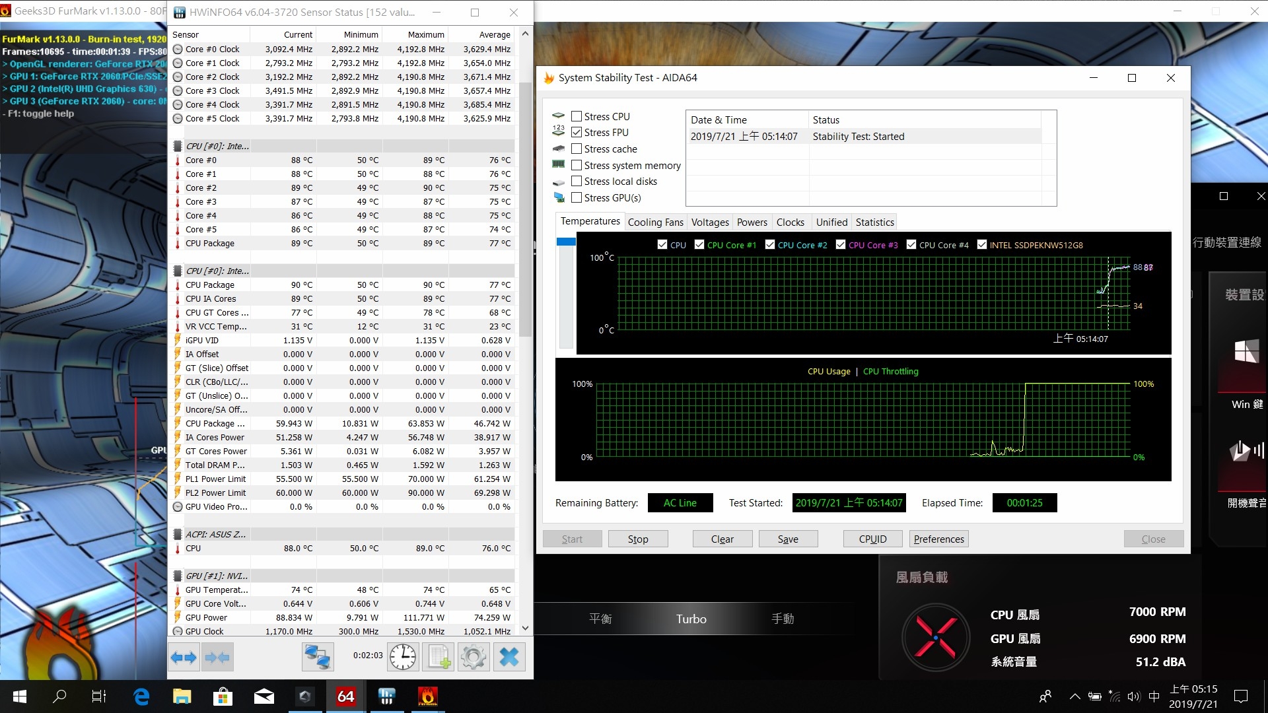This screenshot has height=713, width=1268.
Task: Show hidden system tray icons
Action: [x=1074, y=696]
